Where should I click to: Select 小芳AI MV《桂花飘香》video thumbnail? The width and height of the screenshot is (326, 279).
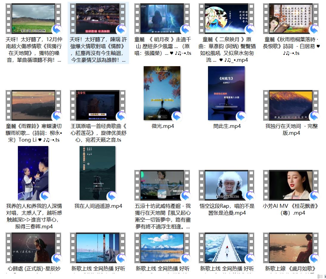[291, 185]
